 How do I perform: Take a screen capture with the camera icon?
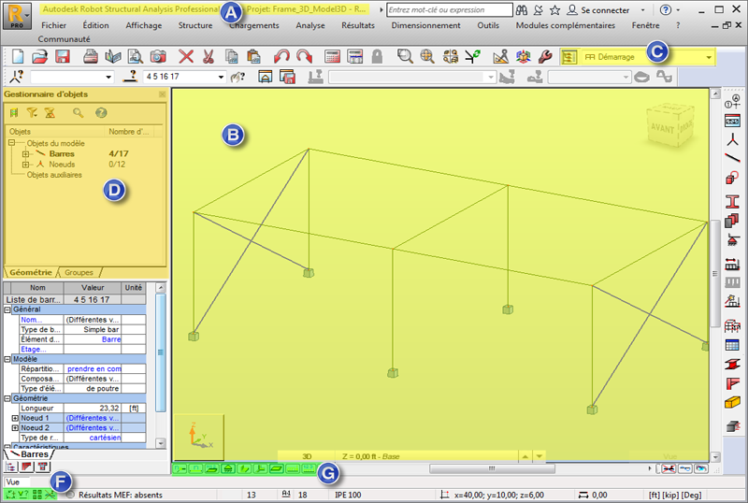[x=158, y=57]
